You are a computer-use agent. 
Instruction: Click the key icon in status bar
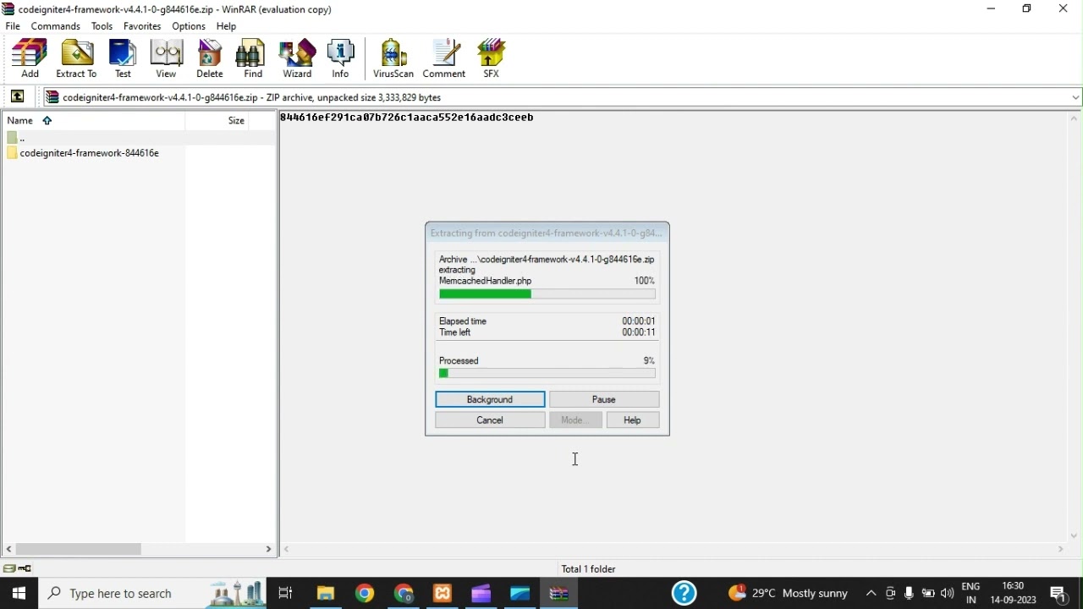click(x=25, y=569)
